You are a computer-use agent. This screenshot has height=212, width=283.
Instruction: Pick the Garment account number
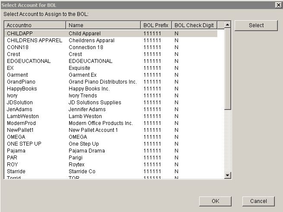pyautogui.click(x=17, y=75)
